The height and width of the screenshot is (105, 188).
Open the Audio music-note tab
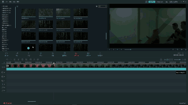tap(17, 54)
